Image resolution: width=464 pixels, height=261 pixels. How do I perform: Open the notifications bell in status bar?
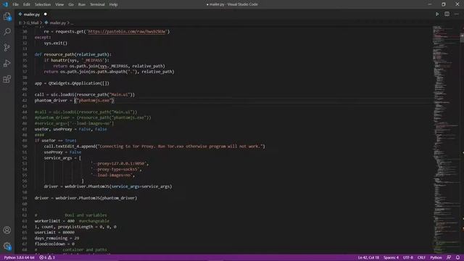tap(457, 257)
